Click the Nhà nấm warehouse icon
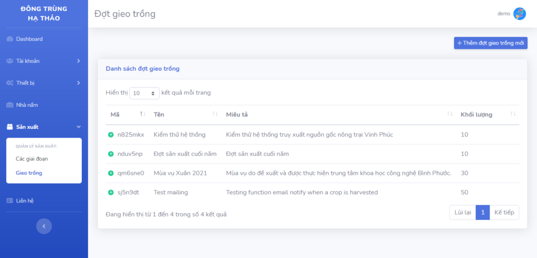The height and width of the screenshot is (258, 537). pos(9,105)
